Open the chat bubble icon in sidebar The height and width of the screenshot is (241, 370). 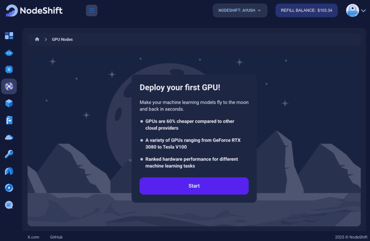pos(9,205)
